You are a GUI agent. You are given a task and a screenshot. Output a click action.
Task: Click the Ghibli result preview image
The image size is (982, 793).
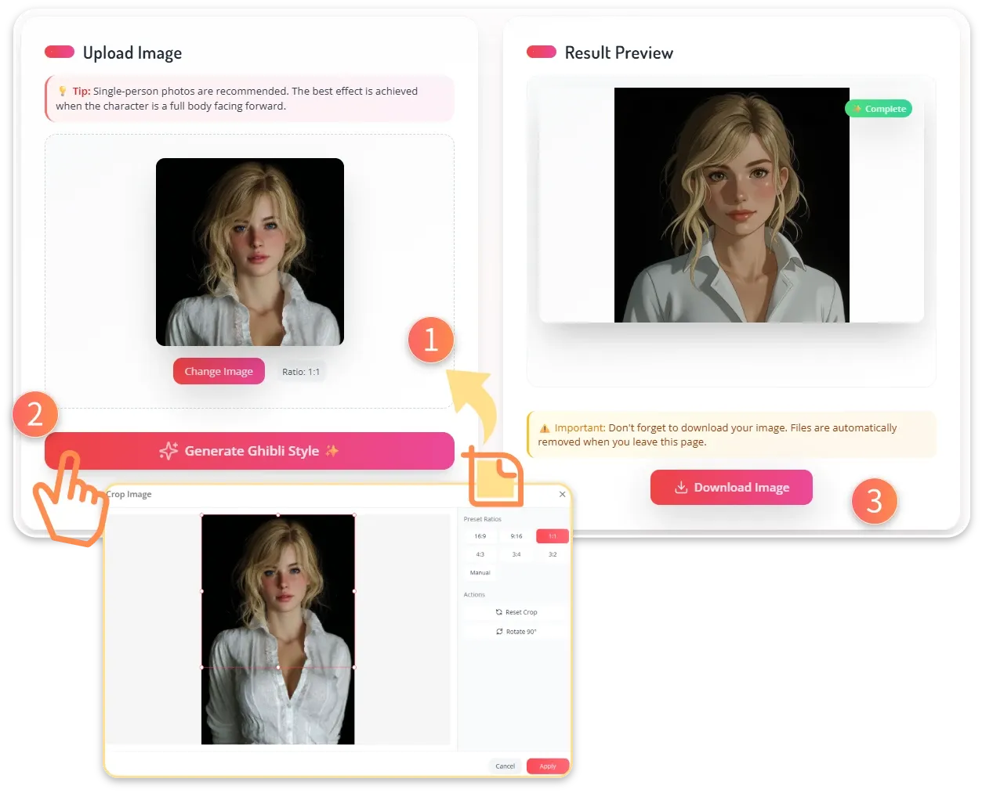(x=731, y=205)
